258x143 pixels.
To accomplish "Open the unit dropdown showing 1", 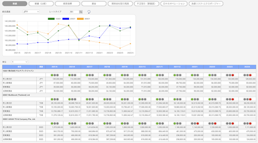I will [19, 62].
